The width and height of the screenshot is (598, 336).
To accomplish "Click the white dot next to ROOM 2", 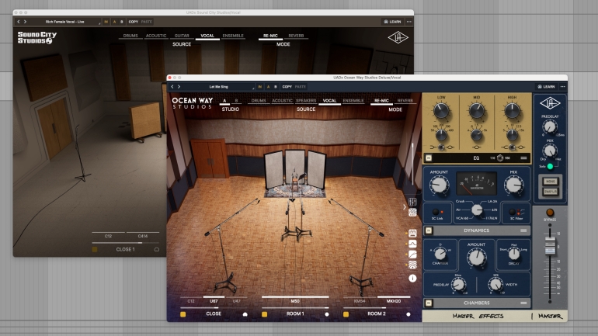I will [x=409, y=314].
